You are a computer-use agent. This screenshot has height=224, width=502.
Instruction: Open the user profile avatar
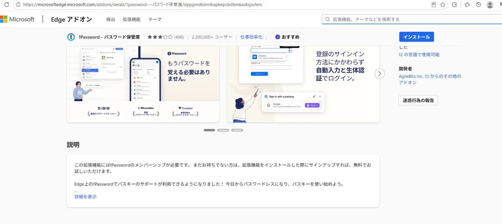[x=490, y=5]
